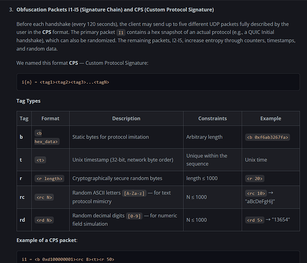
Task: Click the 'Format' column header
Action: coord(50,118)
